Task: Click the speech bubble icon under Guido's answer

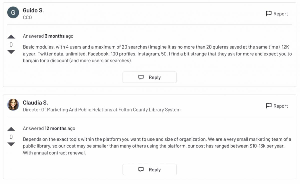Action: click(x=141, y=77)
